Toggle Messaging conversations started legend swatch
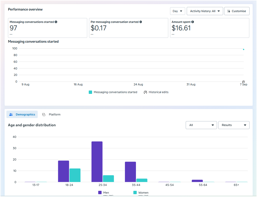257x197 pixels. (x=90, y=92)
